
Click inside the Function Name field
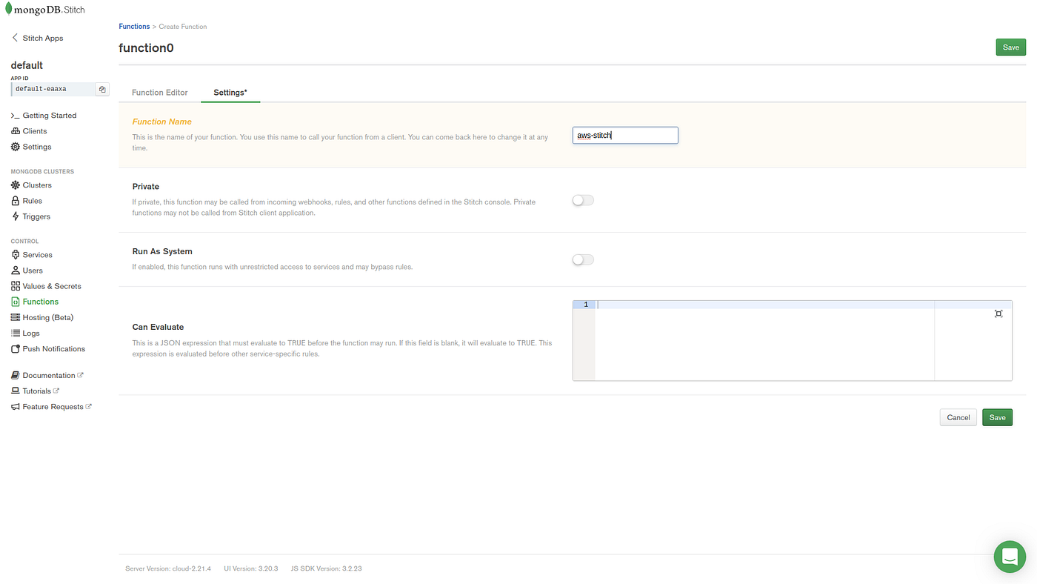coord(624,134)
